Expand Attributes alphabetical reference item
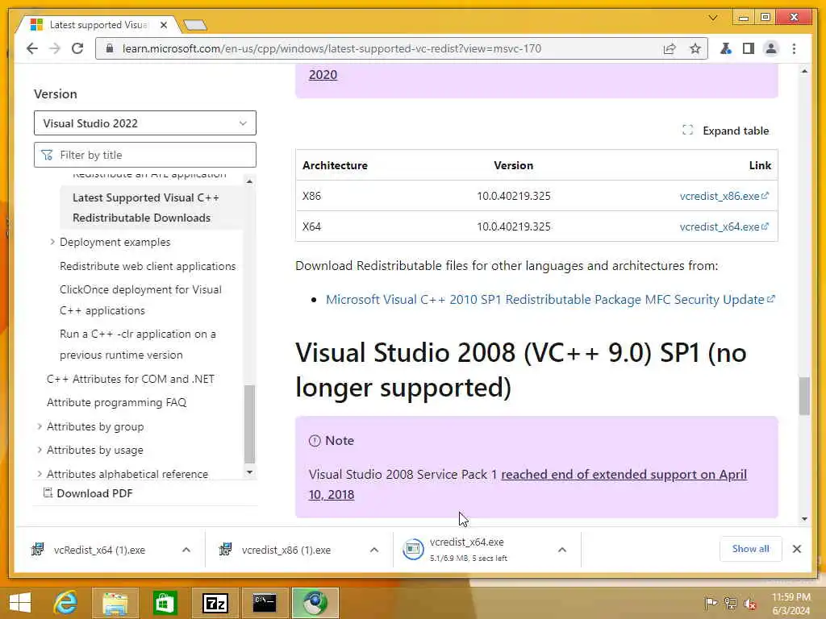 coord(40,474)
